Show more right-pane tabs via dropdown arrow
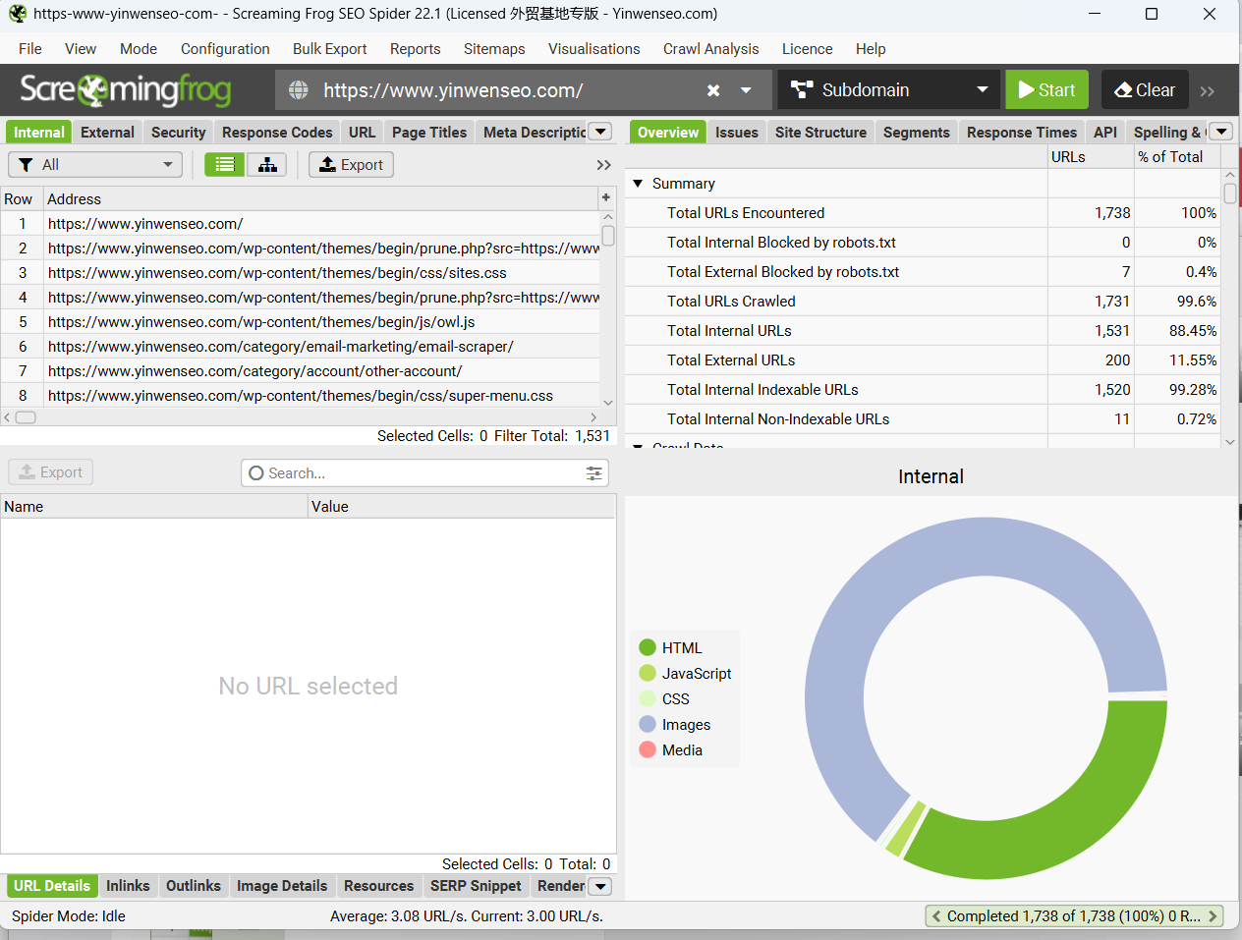The image size is (1242, 940). (1220, 132)
